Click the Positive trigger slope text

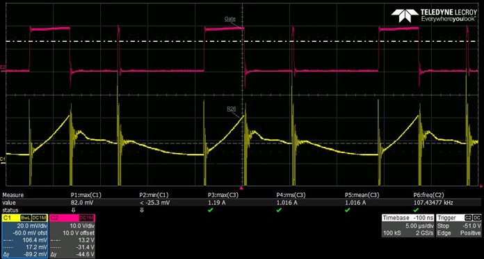[x=471, y=233]
